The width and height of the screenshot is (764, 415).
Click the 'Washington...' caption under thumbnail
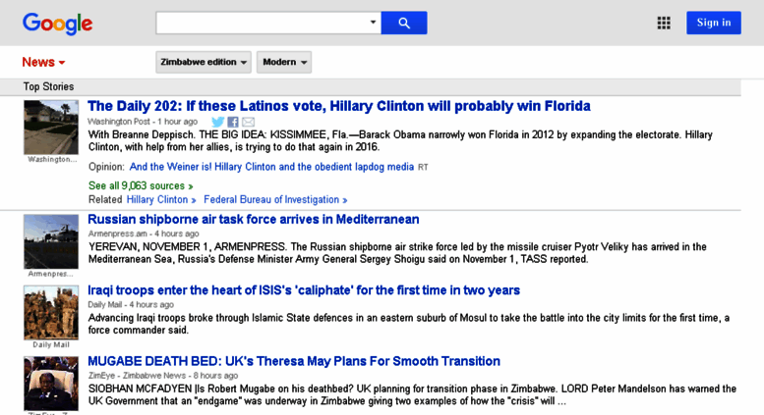point(52,159)
